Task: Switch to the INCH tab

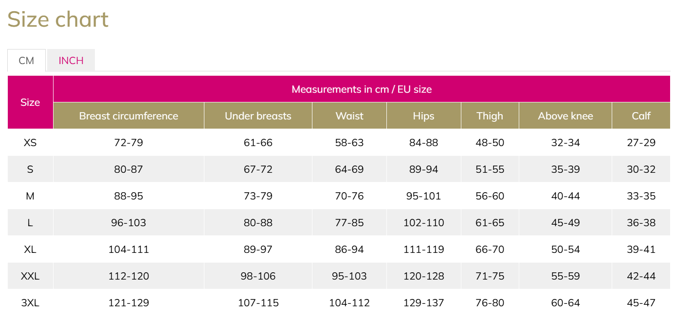Action: click(x=71, y=61)
